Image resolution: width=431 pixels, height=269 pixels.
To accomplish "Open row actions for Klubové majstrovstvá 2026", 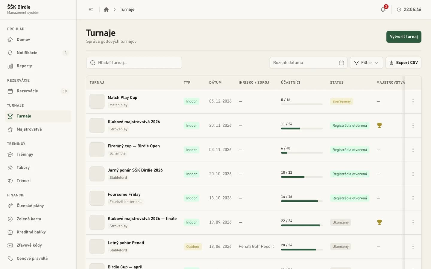I will pyautogui.click(x=413, y=126).
